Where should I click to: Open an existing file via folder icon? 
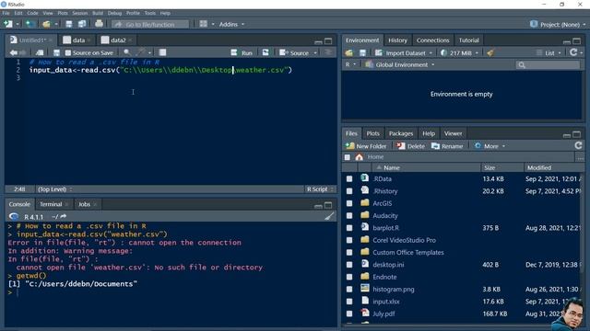pyautogui.click(x=46, y=24)
